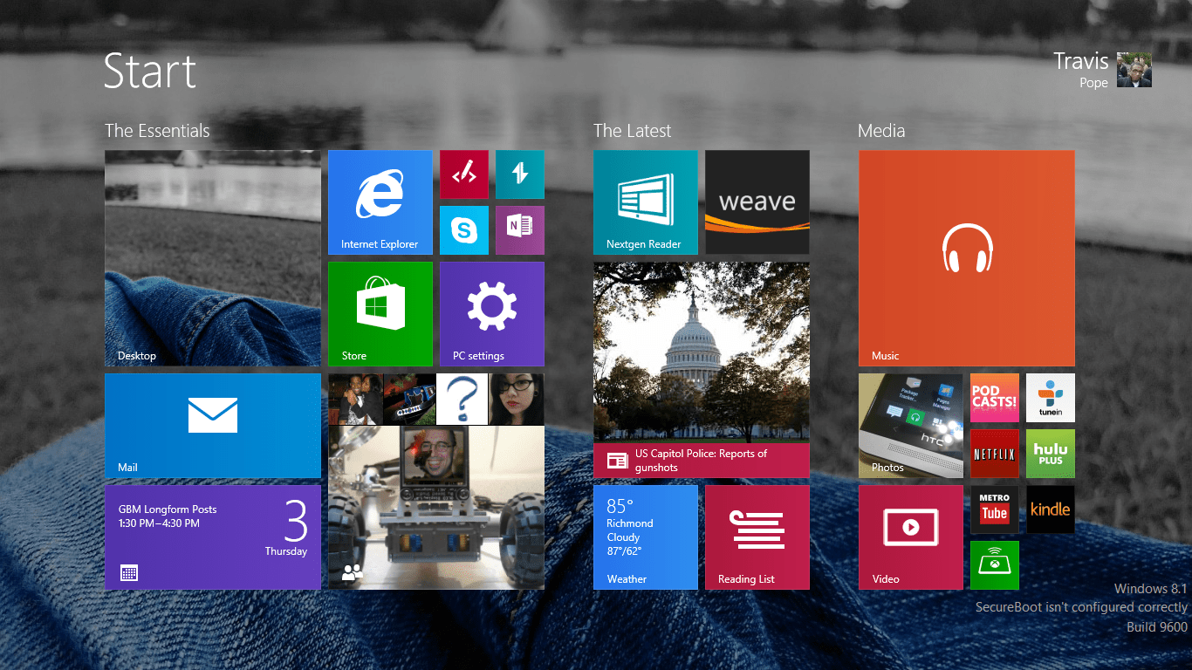Screen dimensions: 1192x670
Task: Click the Travis Pope user account picture
Action: pos(1134,70)
